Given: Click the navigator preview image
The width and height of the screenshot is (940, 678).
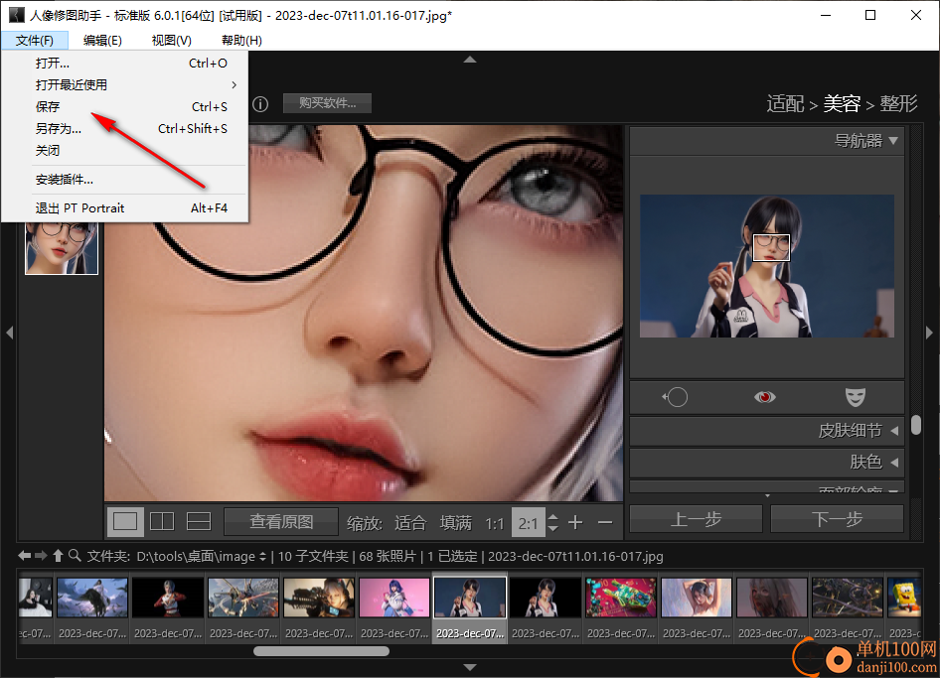Looking at the screenshot, I should pos(767,266).
